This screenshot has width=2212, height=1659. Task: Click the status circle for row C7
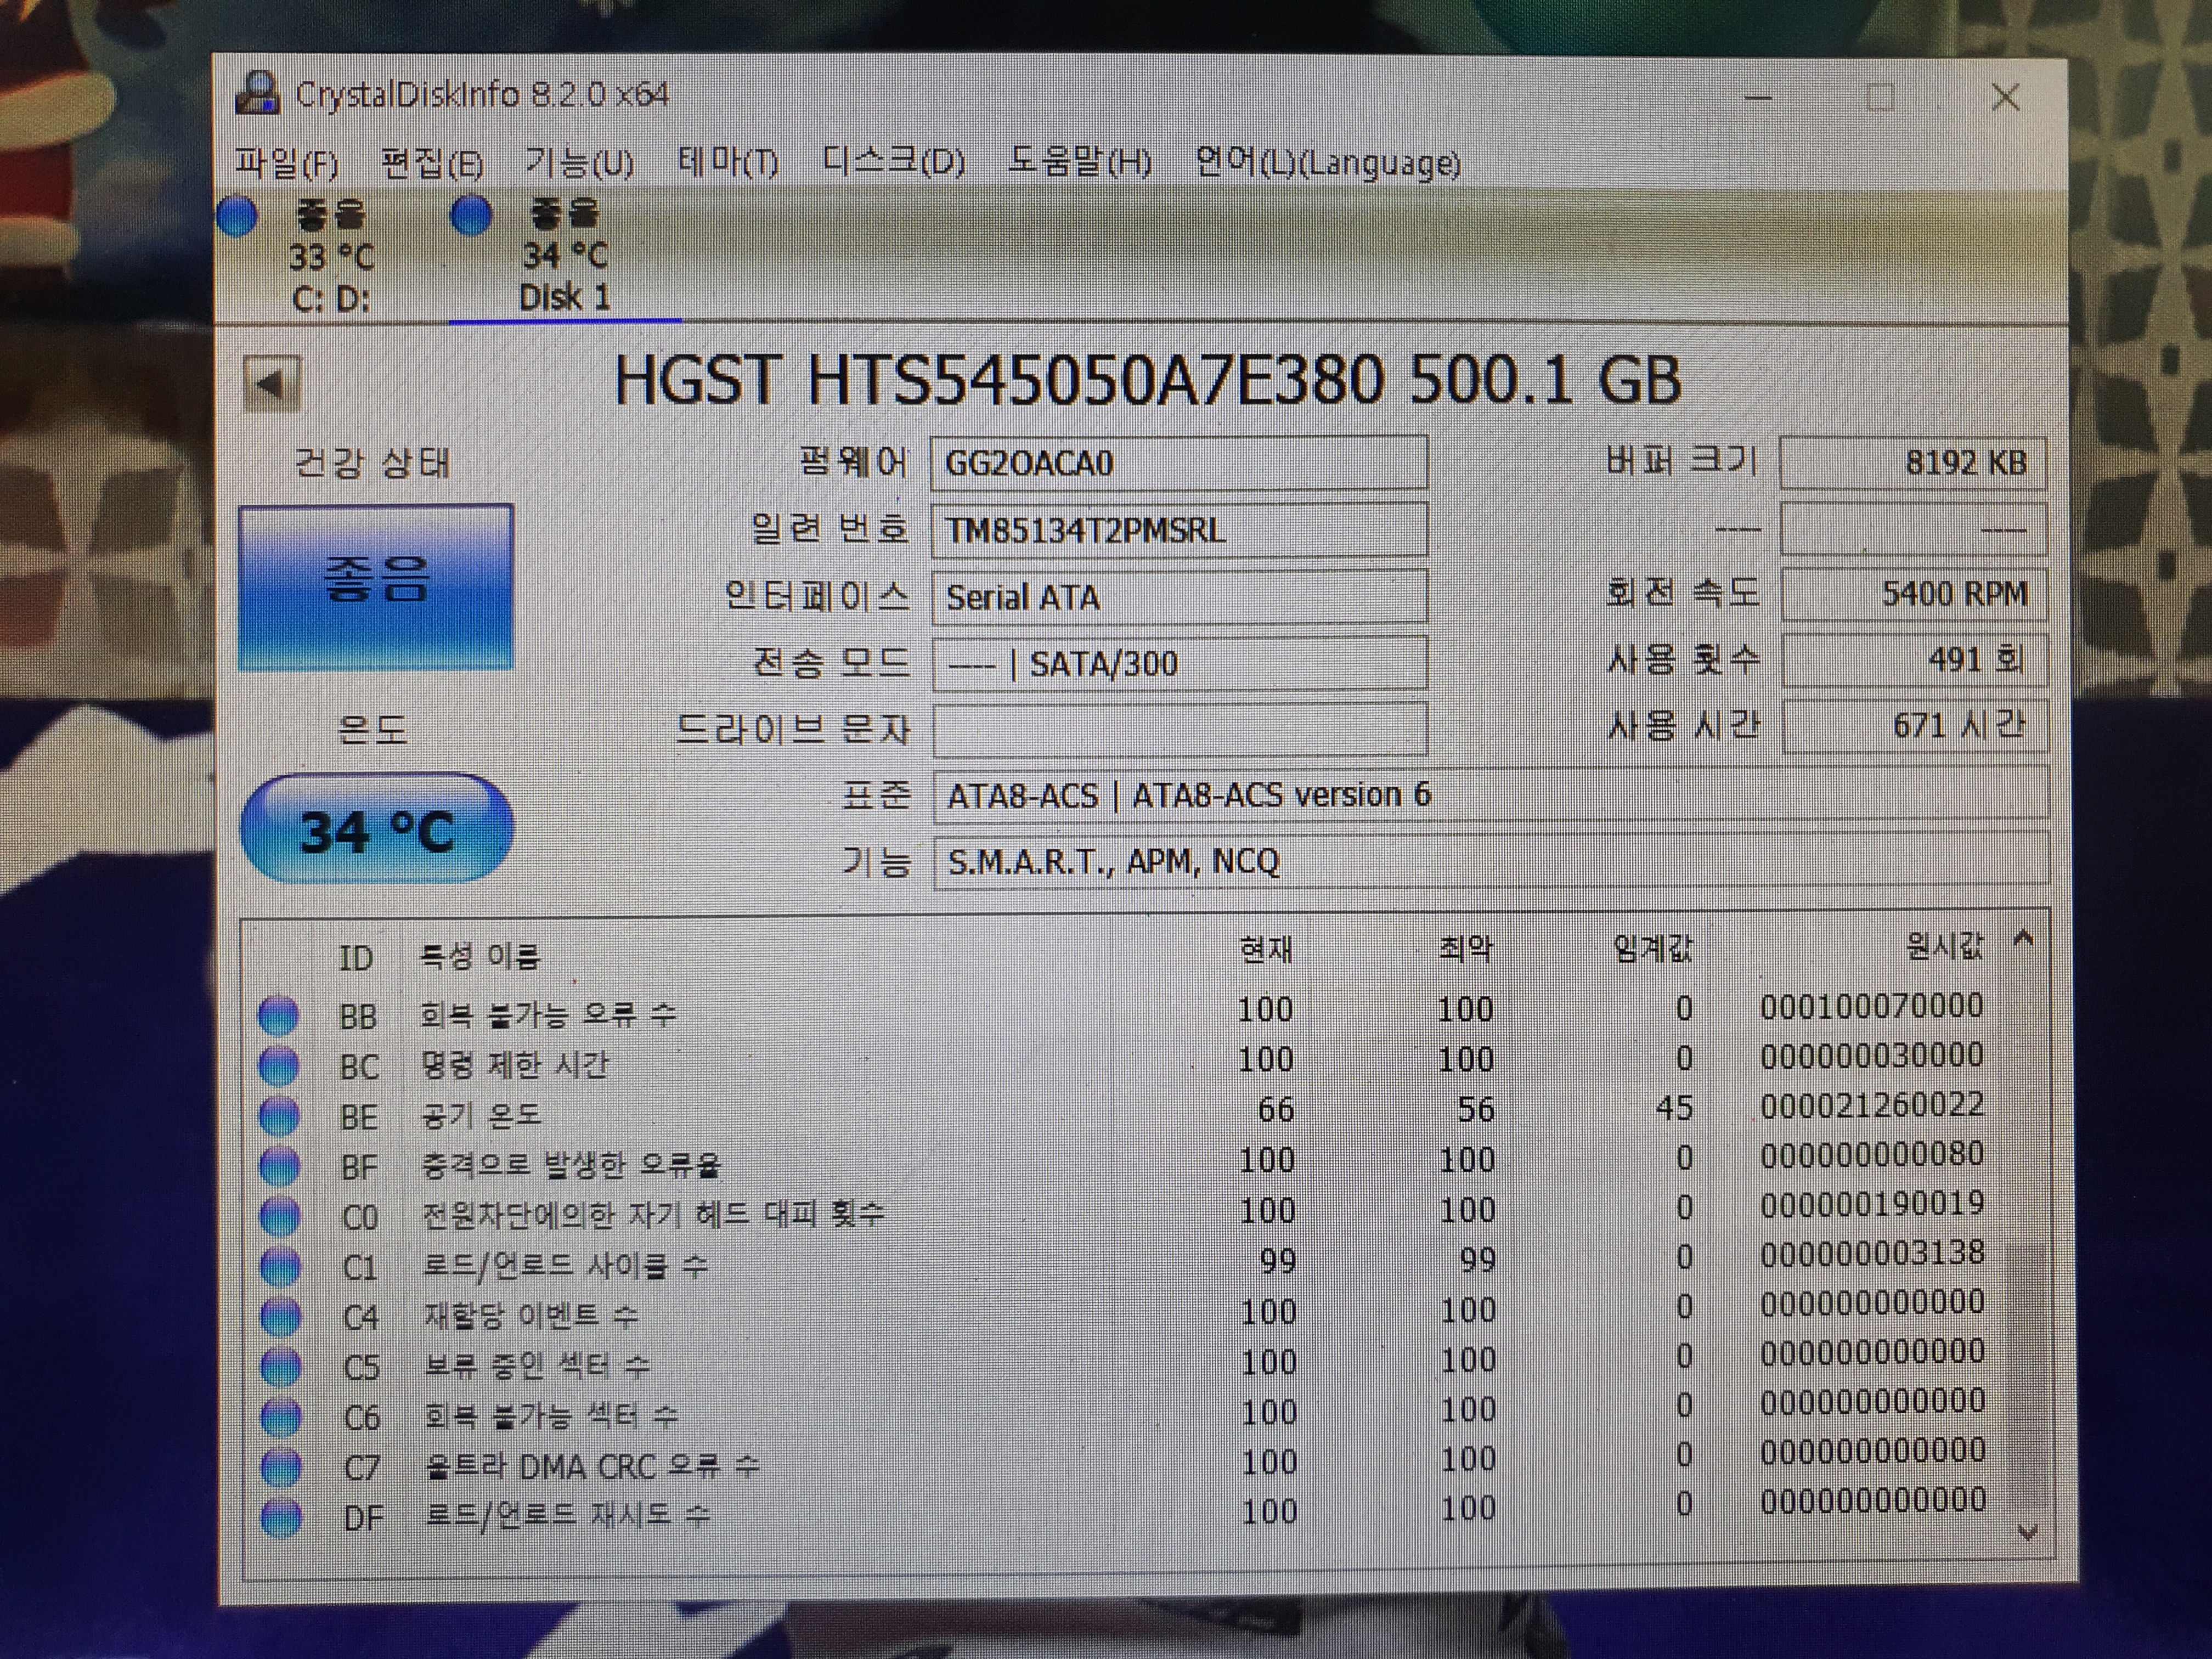click(x=281, y=1467)
